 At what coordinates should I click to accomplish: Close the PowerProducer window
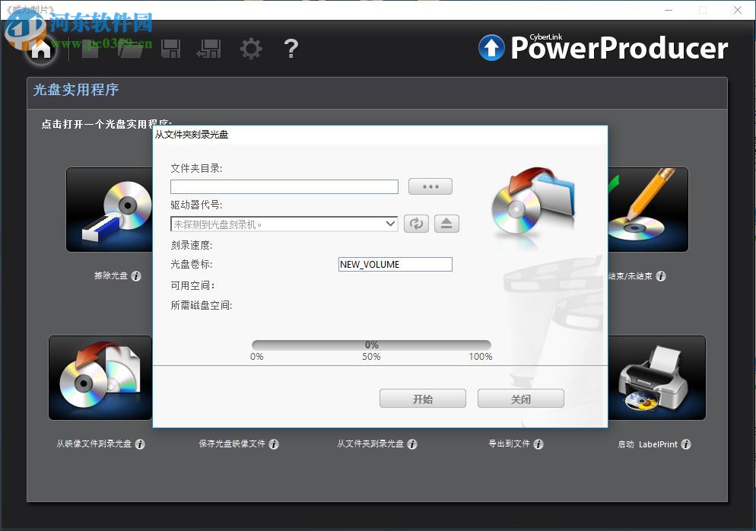738,10
